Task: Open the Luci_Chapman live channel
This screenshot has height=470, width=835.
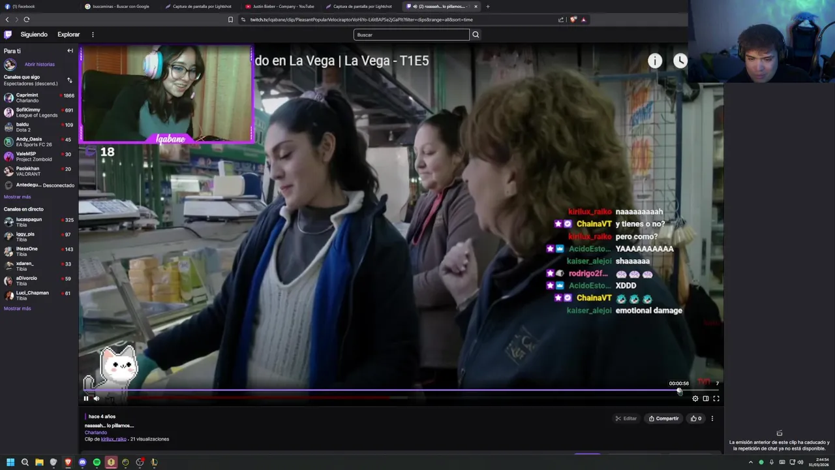Action: coord(38,295)
